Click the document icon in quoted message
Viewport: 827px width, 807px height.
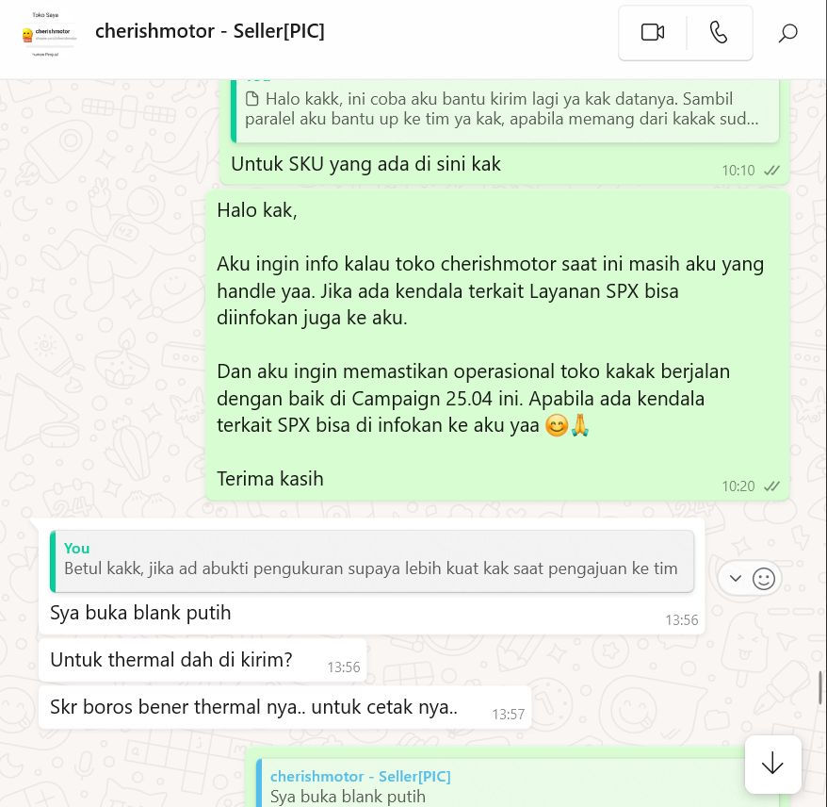pos(252,99)
